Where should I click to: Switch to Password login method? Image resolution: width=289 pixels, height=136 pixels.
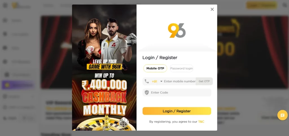coord(181,68)
